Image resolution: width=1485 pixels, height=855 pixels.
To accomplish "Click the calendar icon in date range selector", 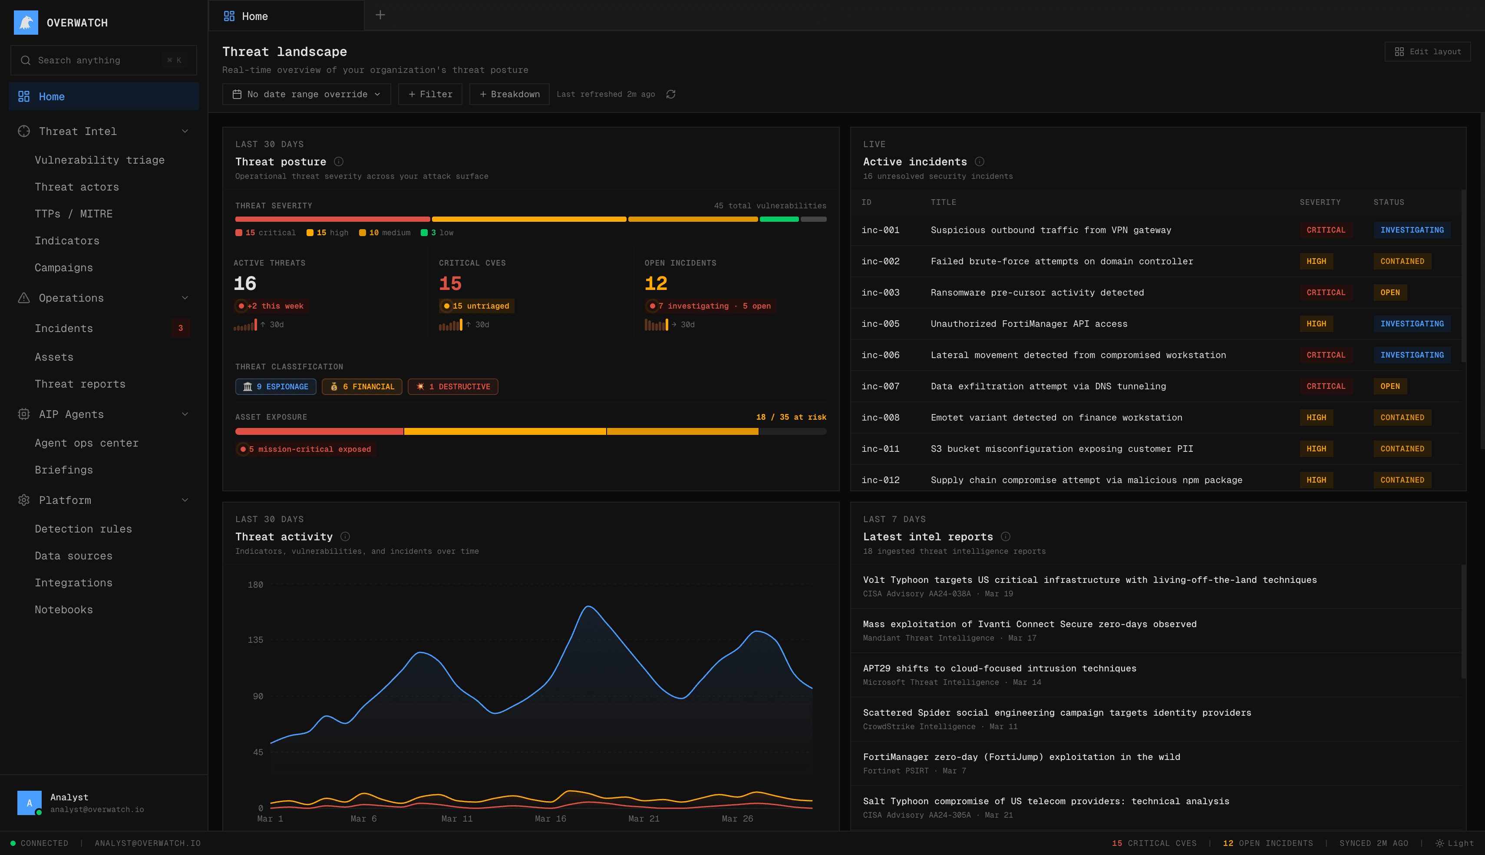I will coord(238,94).
